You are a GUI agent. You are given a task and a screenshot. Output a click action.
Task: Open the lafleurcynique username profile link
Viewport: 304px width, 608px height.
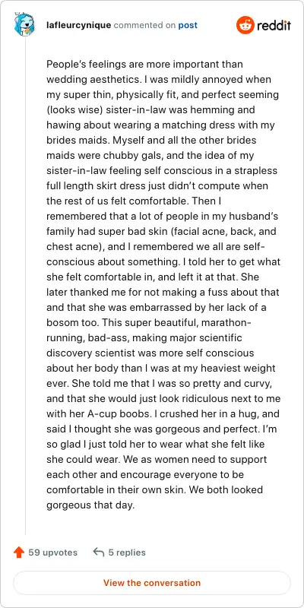tap(79, 26)
